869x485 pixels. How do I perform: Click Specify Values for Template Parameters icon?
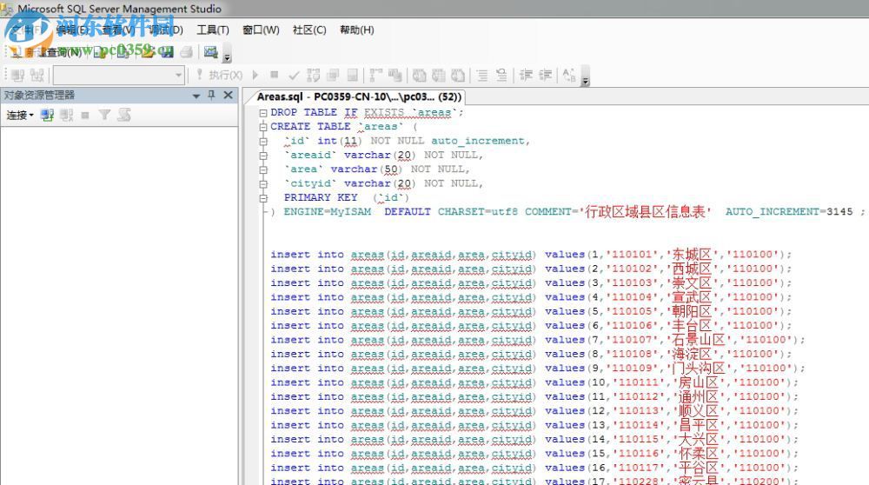pyautogui.click(x=569, y=75)
